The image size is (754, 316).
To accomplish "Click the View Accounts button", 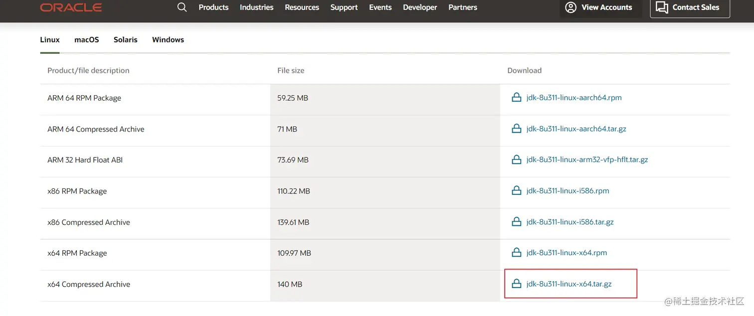I will coord(600,7).
